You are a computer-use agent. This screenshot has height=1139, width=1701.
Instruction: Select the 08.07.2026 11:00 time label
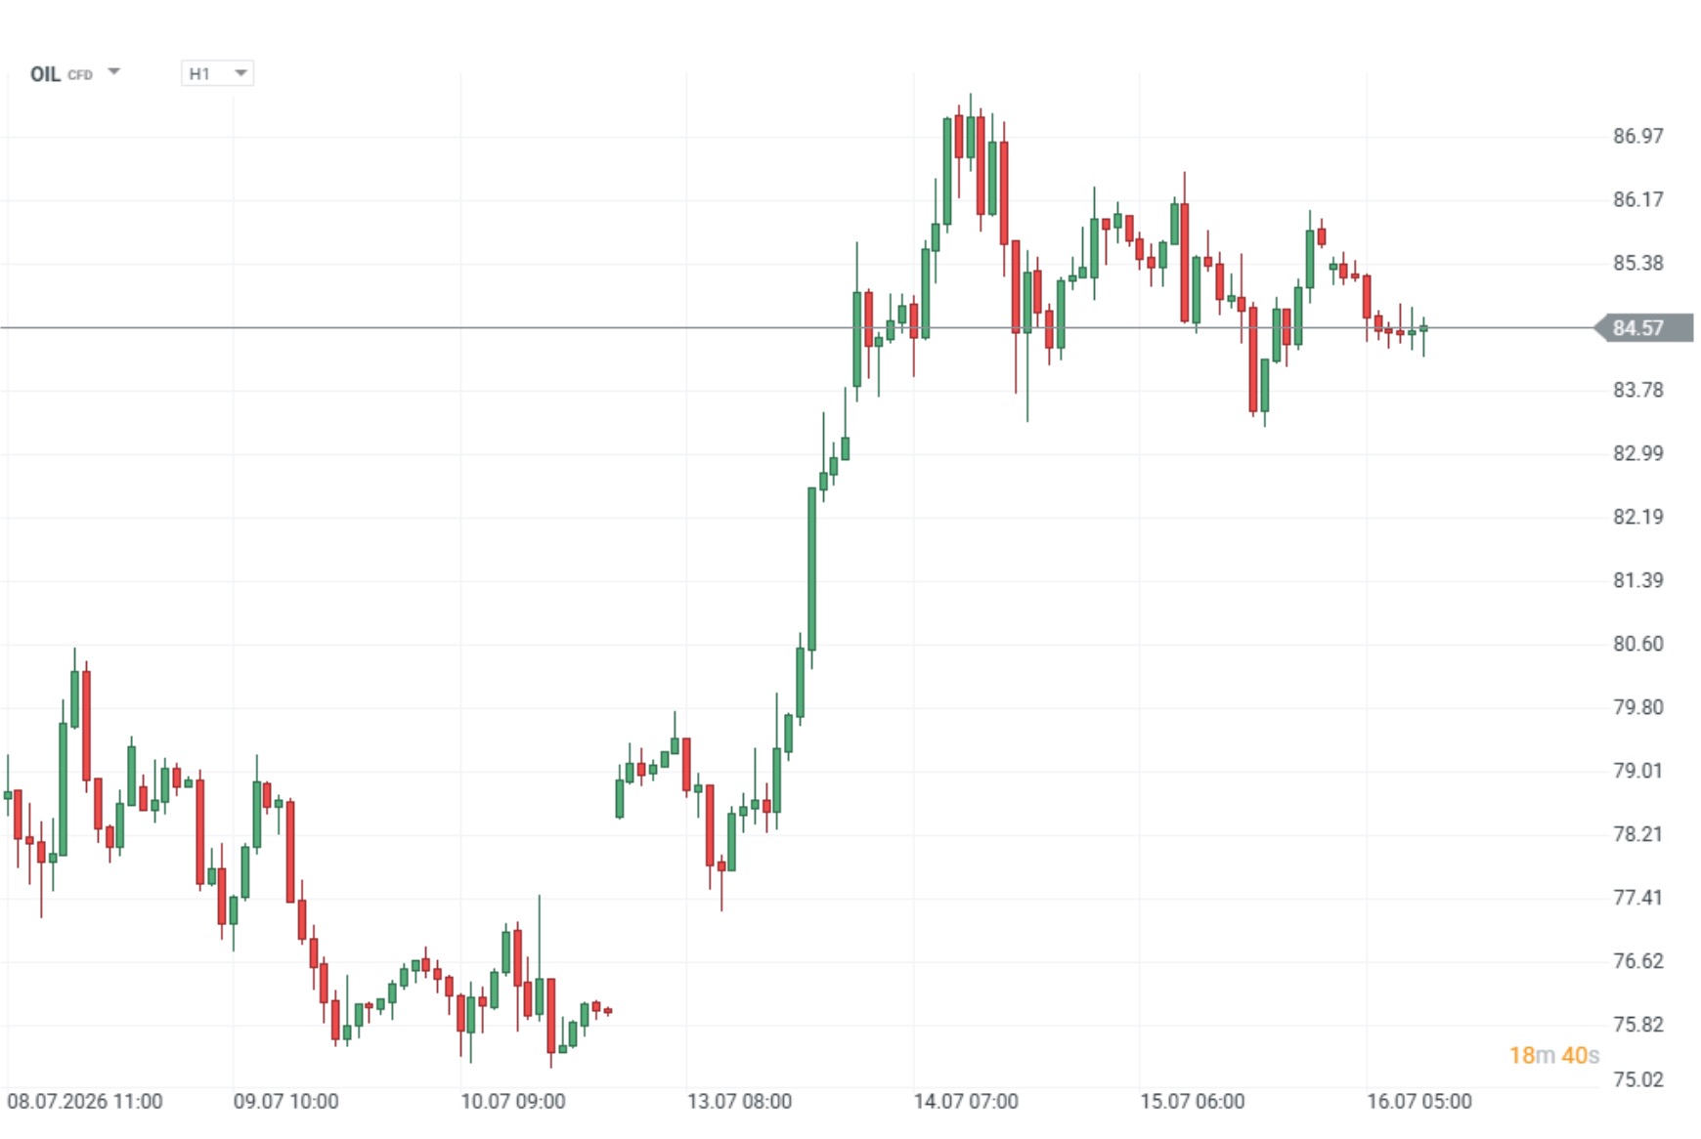85,1102
